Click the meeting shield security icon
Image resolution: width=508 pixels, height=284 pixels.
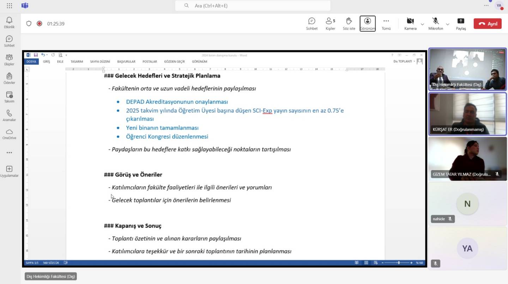coord(29,24)
